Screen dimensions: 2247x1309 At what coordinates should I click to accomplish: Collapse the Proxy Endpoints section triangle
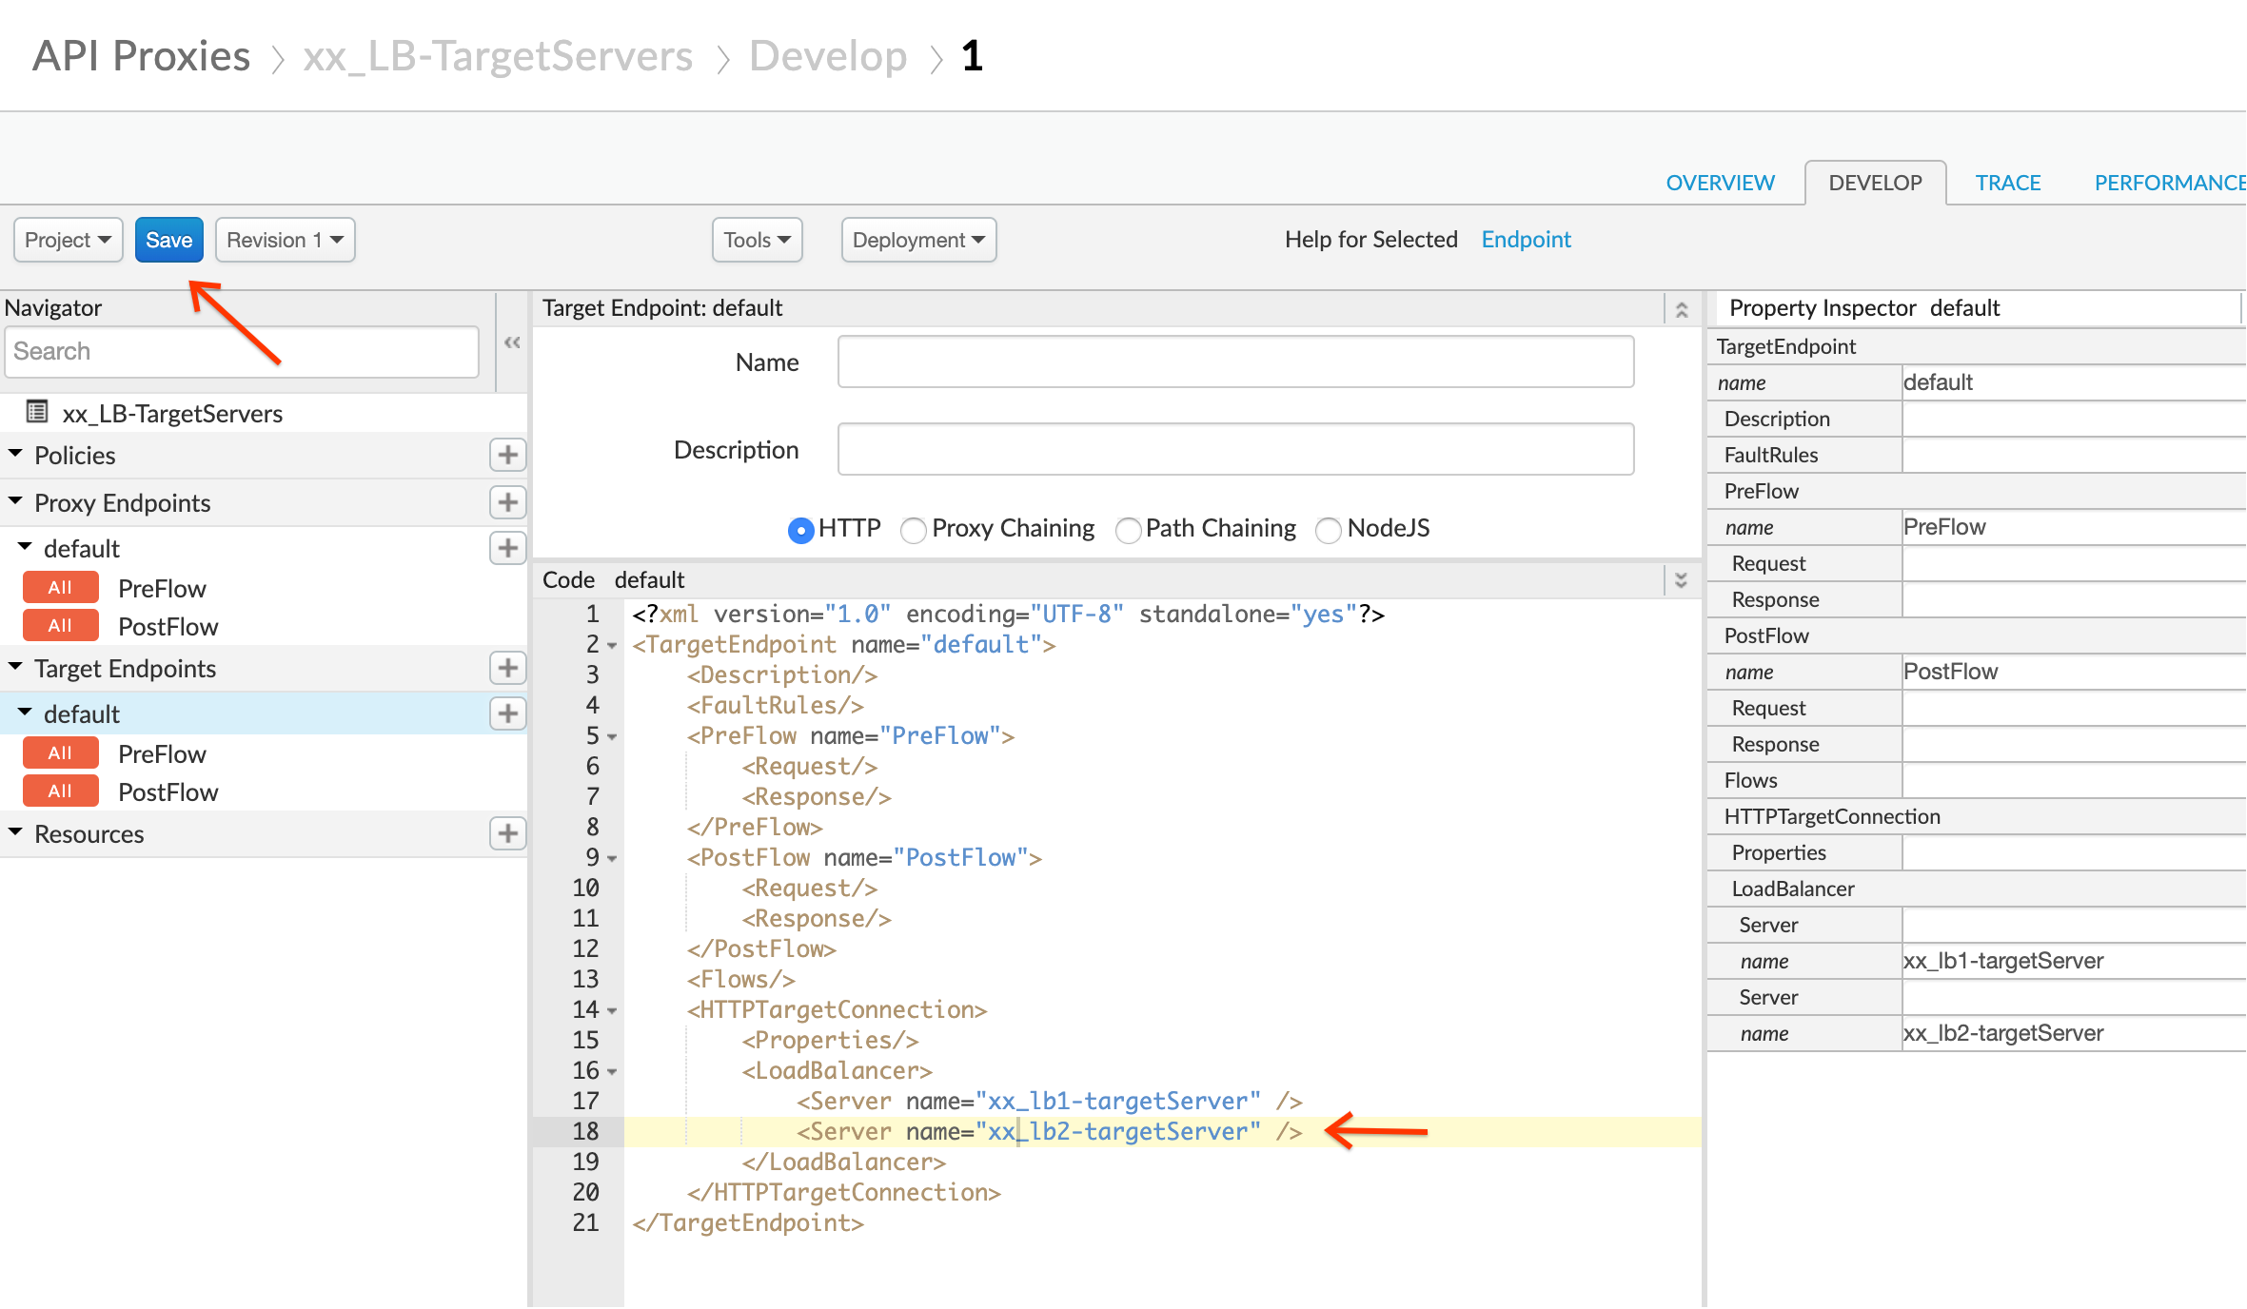16,501
